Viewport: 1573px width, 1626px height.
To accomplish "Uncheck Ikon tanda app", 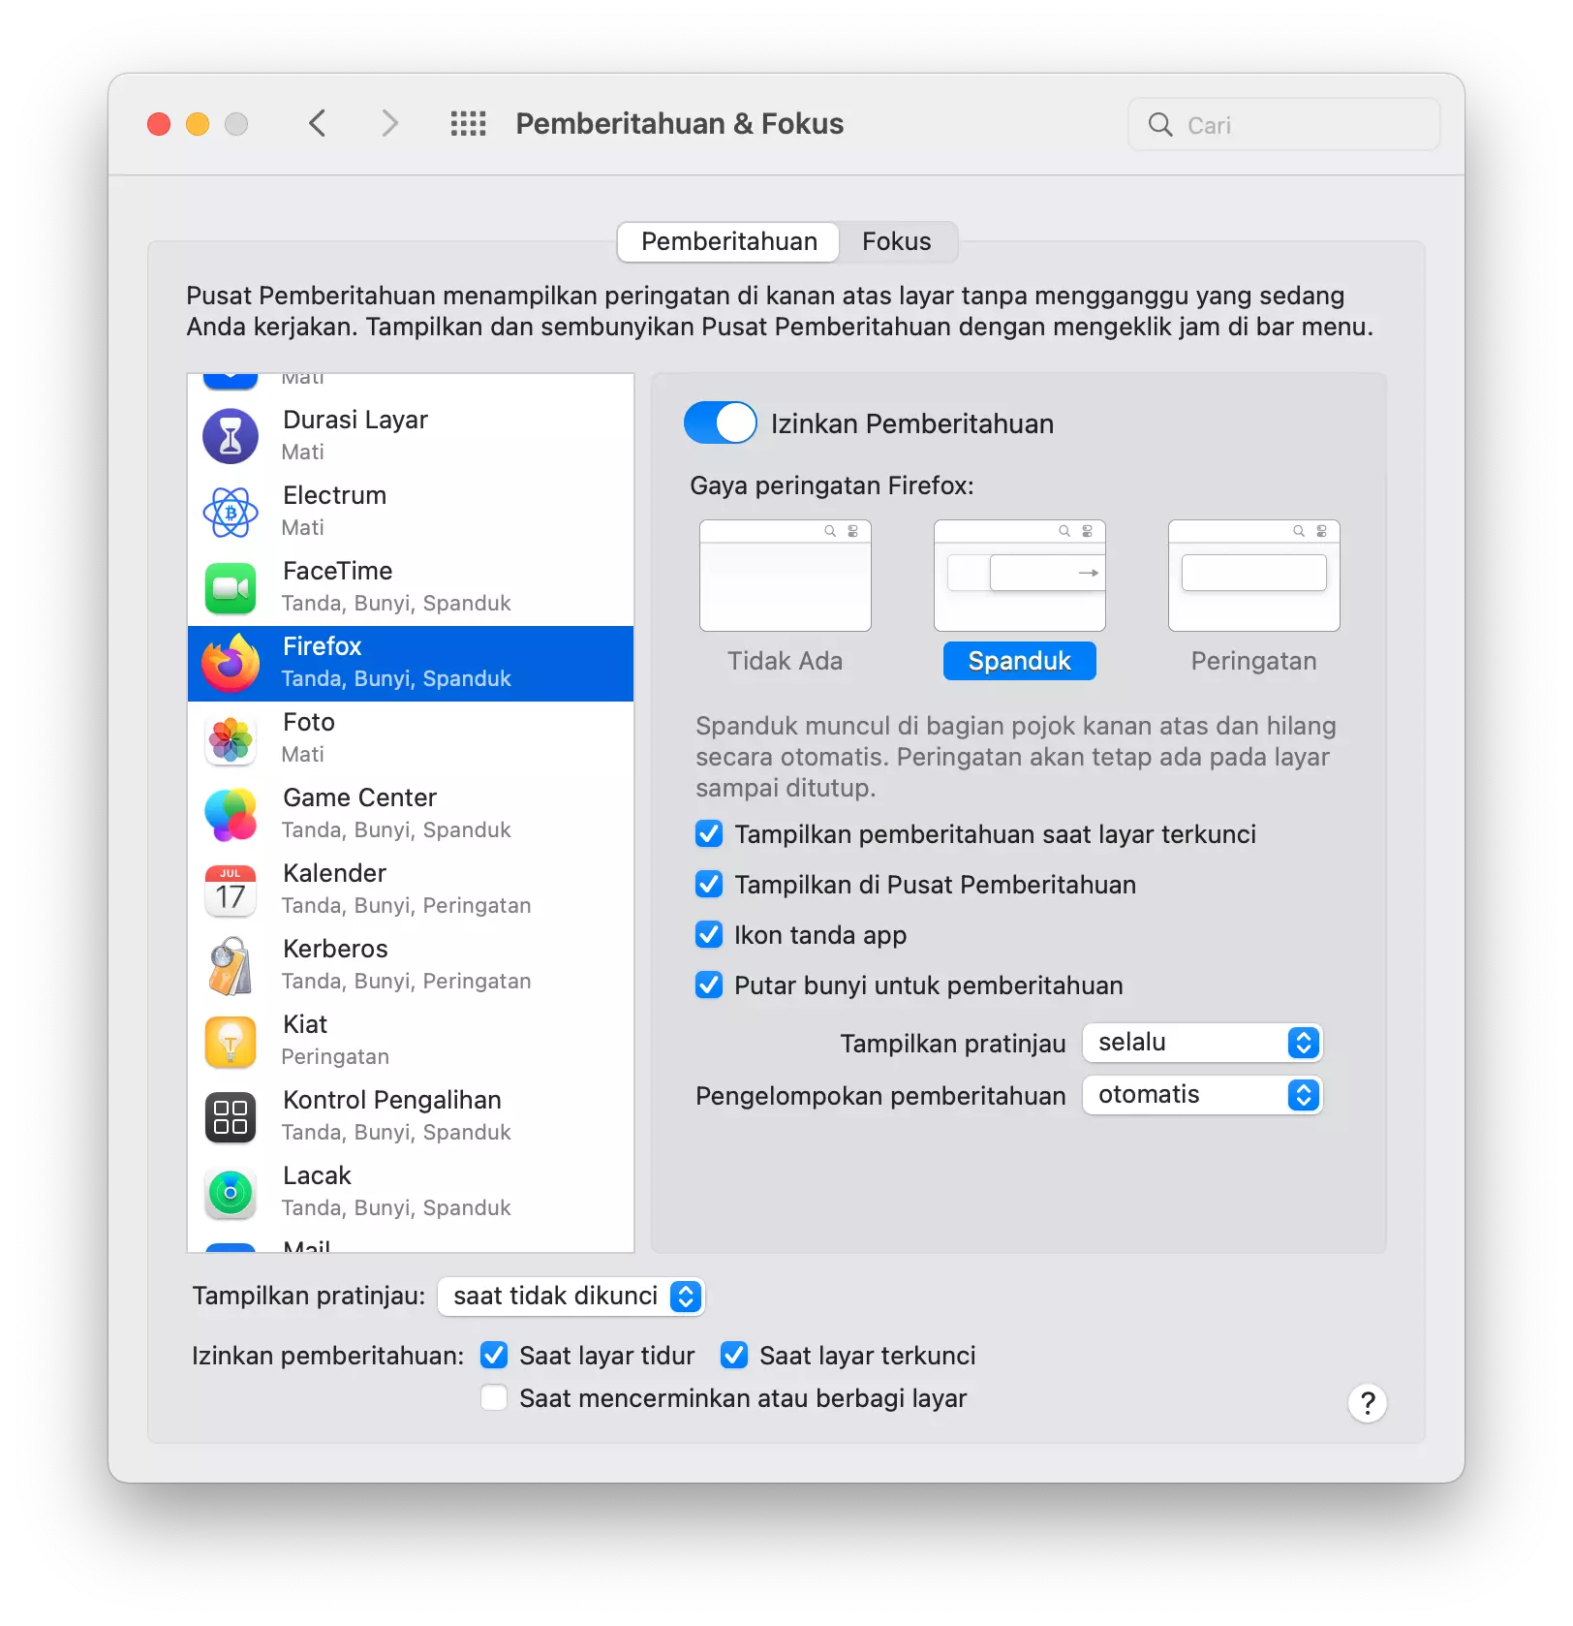I will tap(708, 934).
